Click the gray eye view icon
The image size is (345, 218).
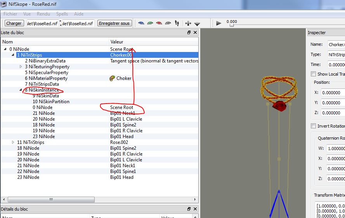pyautogui.click(x=168, y=23)
